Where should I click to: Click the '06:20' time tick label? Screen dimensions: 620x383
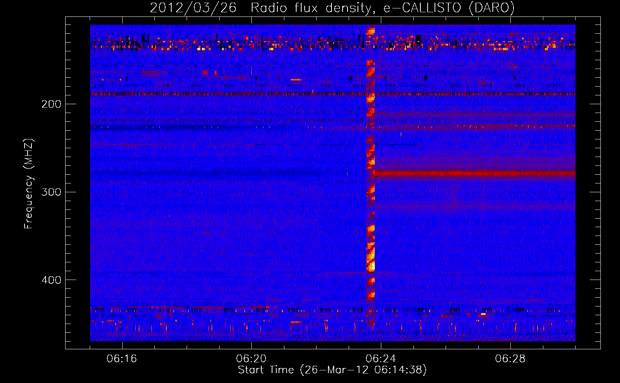(251, 359)
